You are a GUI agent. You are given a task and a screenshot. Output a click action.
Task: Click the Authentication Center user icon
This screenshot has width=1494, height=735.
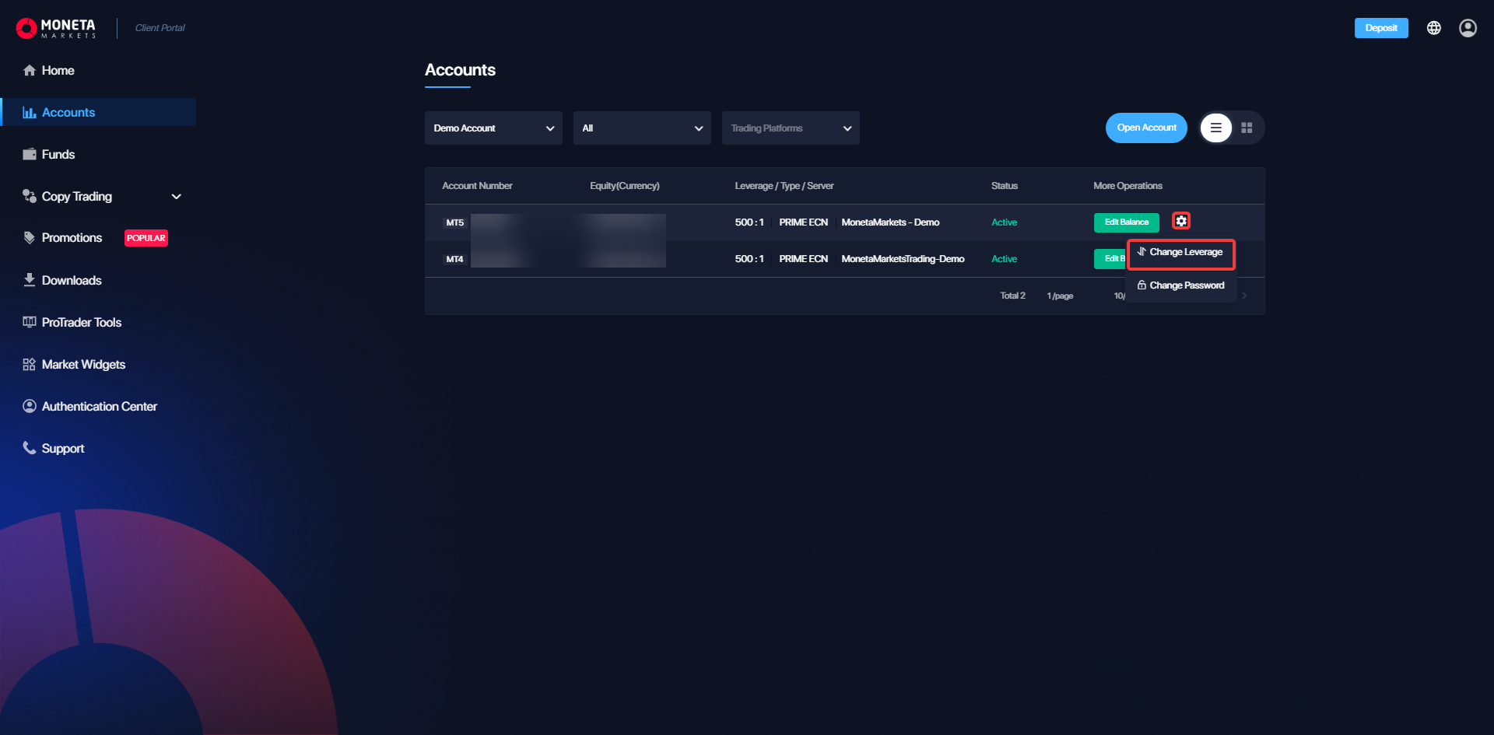[30, 406]
